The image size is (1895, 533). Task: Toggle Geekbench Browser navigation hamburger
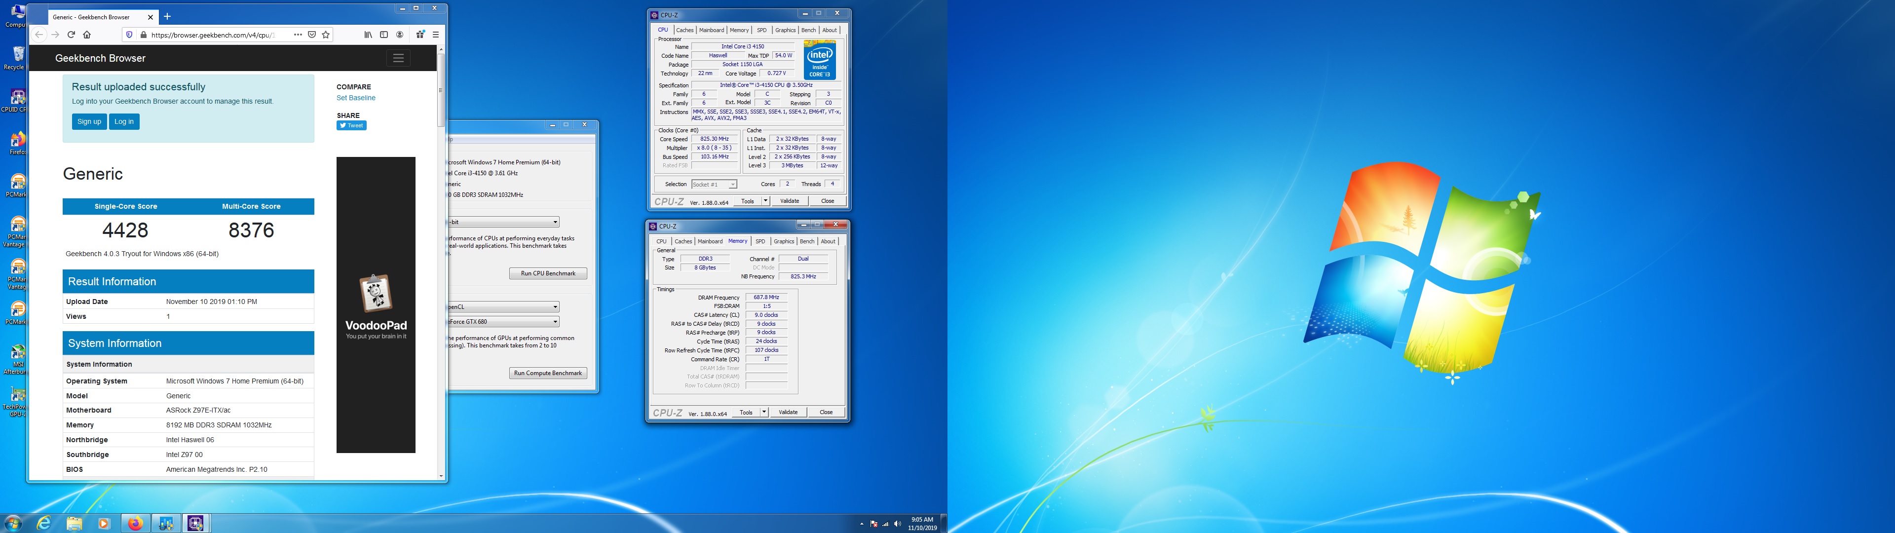tap(398, 58)
